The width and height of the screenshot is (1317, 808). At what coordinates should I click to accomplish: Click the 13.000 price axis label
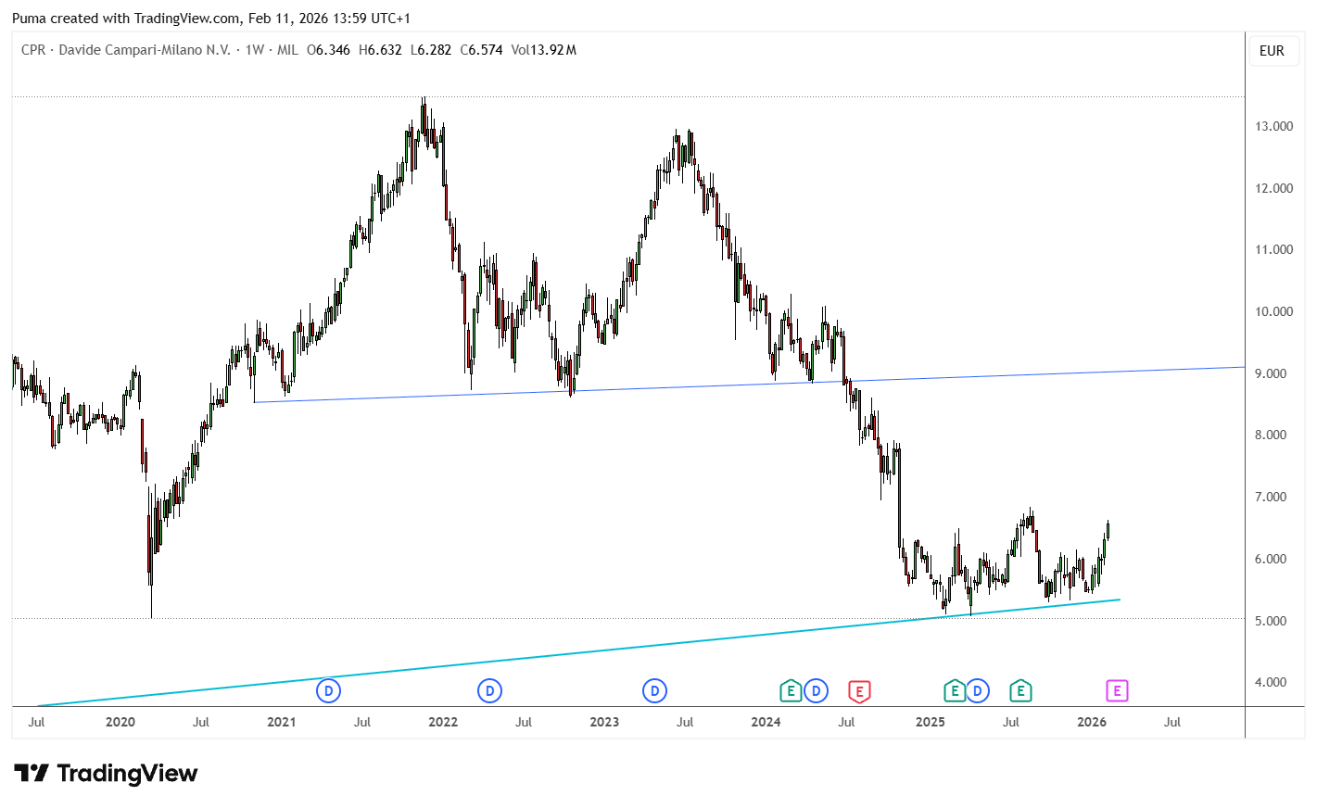click(1273, 126)
